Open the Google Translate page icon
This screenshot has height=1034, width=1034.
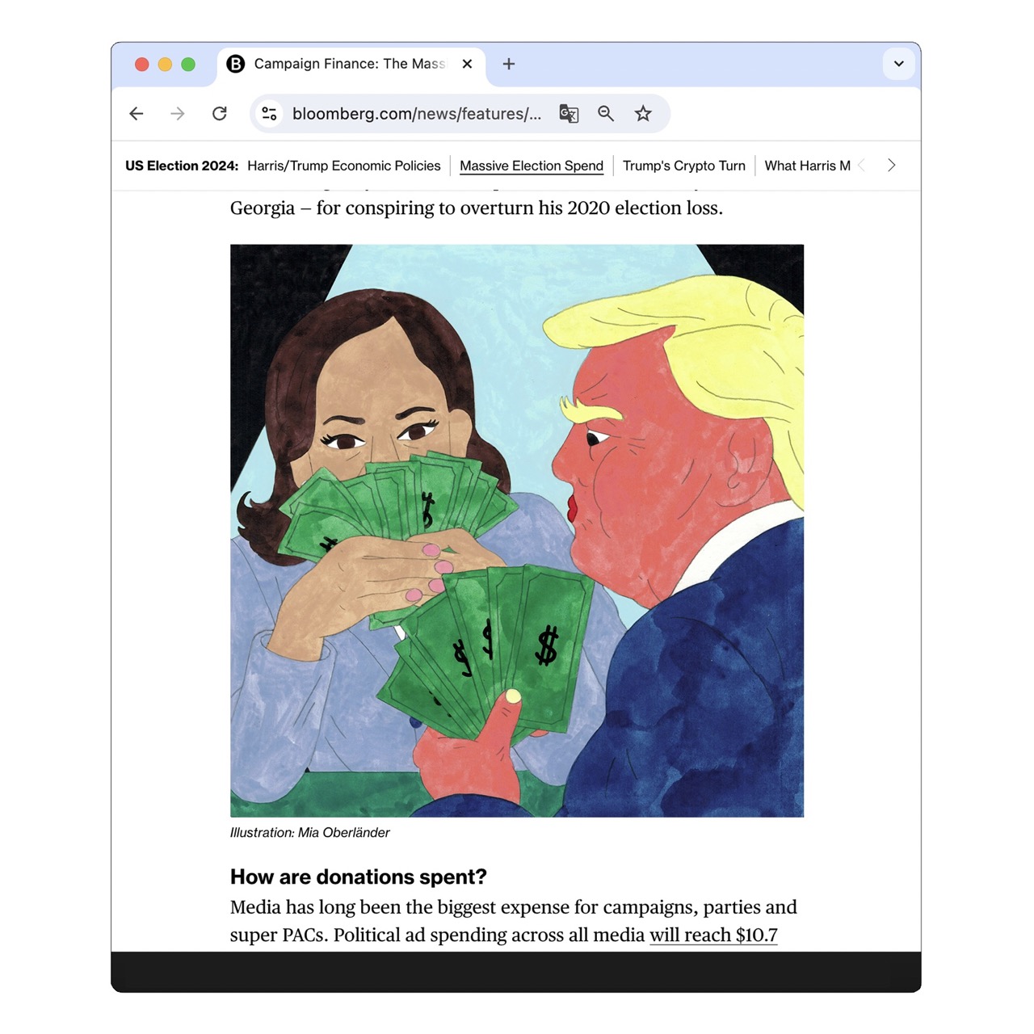569,114
